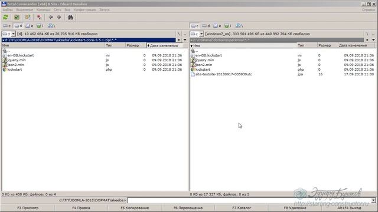This screenshot has height=212, width=378.
Task: Switch right panel to drive c
Action: pos(195,26)
